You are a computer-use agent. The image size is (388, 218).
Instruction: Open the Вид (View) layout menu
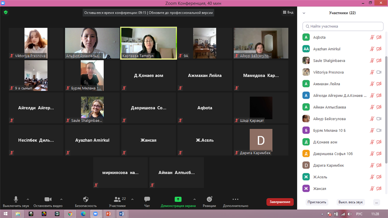[x=288, y=12]
